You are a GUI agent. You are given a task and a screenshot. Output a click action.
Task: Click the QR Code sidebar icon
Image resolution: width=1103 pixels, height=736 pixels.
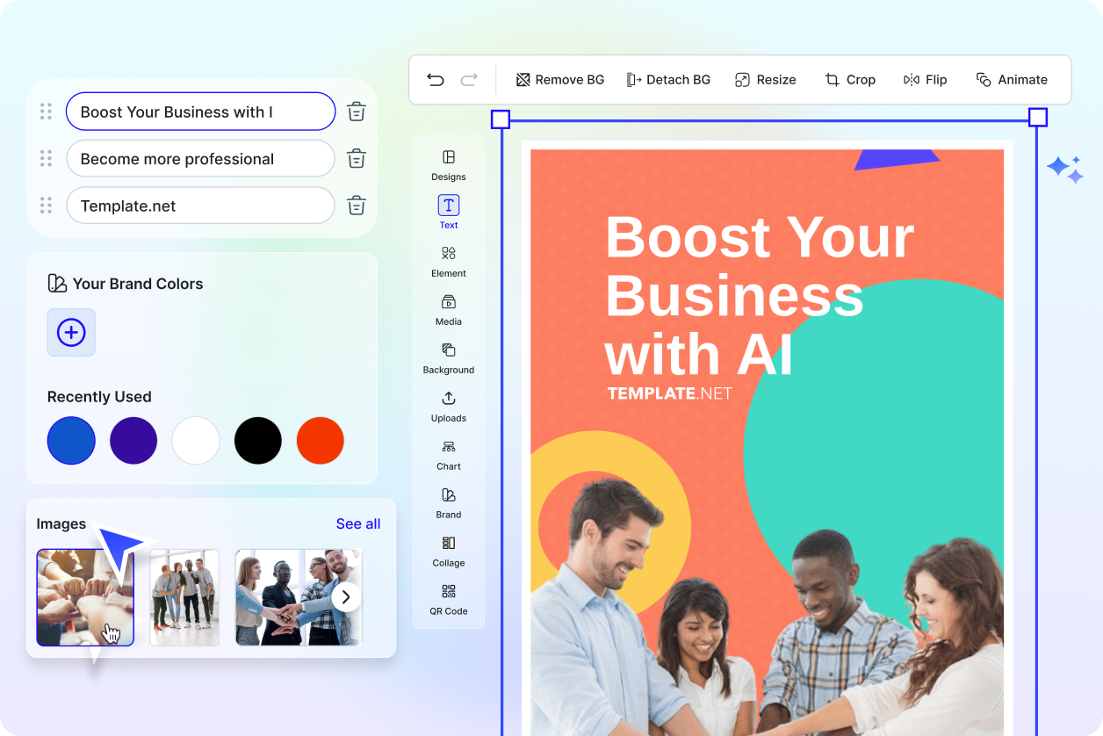(449, 599)
